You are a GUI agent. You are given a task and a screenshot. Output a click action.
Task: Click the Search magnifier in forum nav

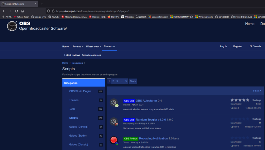point(251,46)
